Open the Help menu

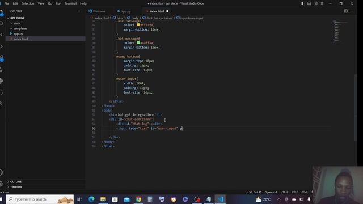(x=83, y=3)
